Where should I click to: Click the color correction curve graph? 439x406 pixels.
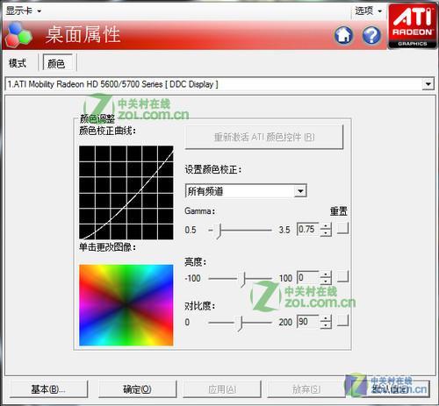(x=126, y=192)
